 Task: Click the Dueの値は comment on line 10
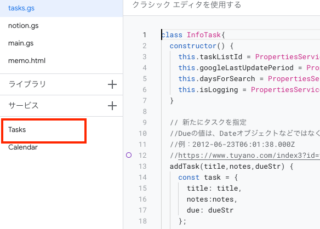[x=245, y=134]
